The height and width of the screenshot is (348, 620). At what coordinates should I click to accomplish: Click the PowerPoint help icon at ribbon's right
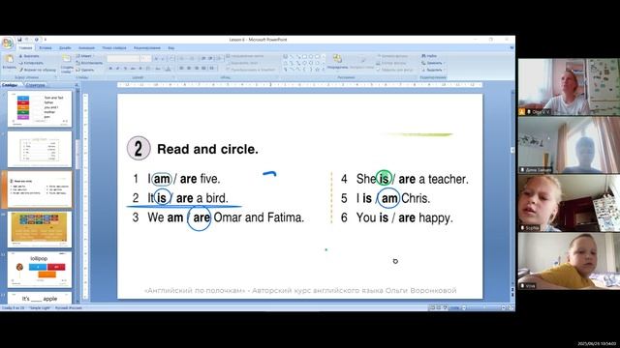(x=511, y=47)
